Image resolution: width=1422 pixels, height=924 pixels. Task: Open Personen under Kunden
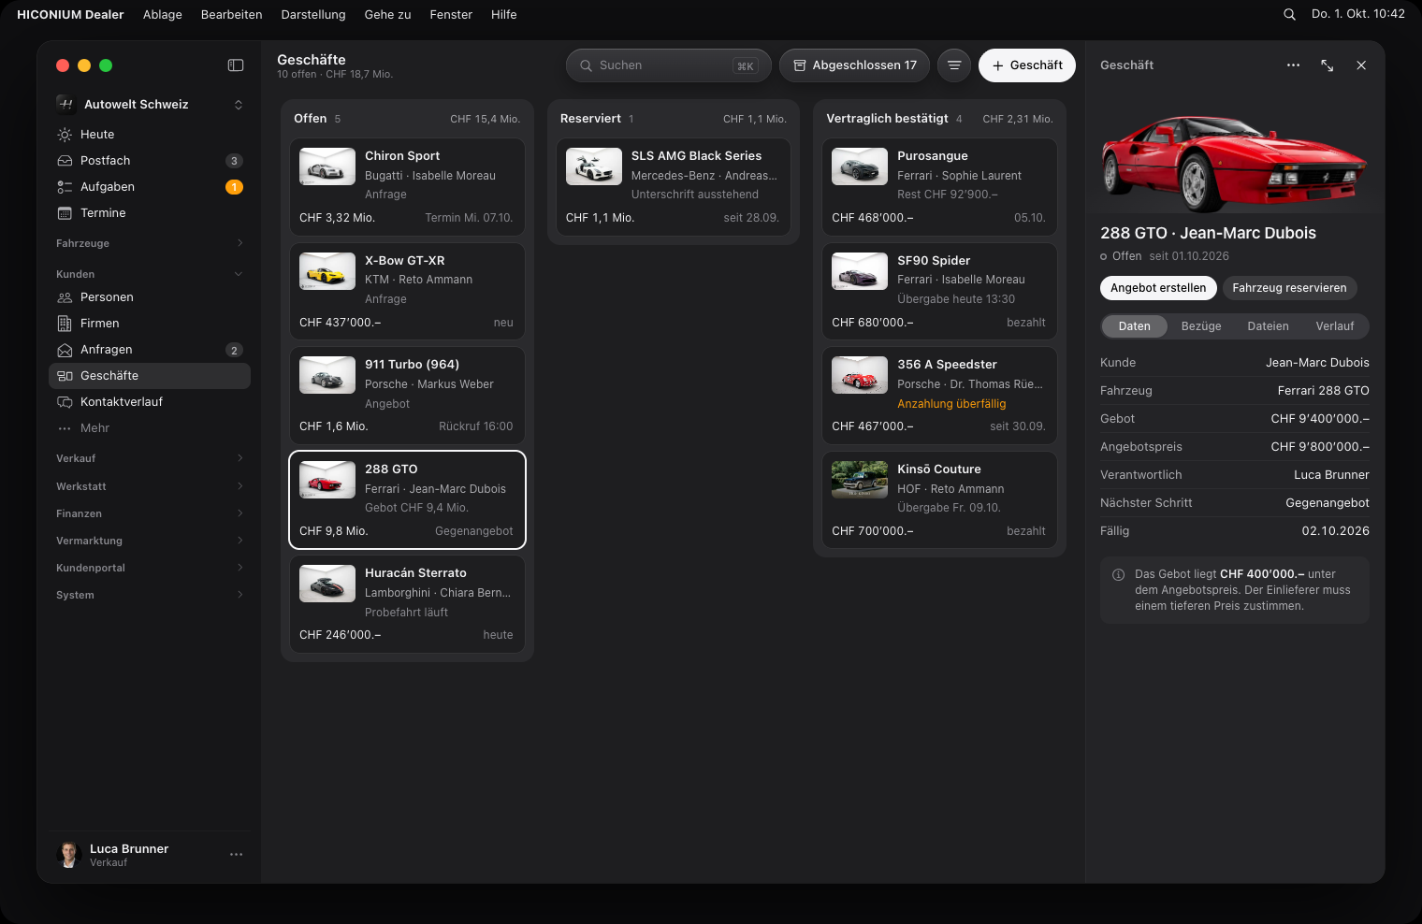click(x=150, y=297)
